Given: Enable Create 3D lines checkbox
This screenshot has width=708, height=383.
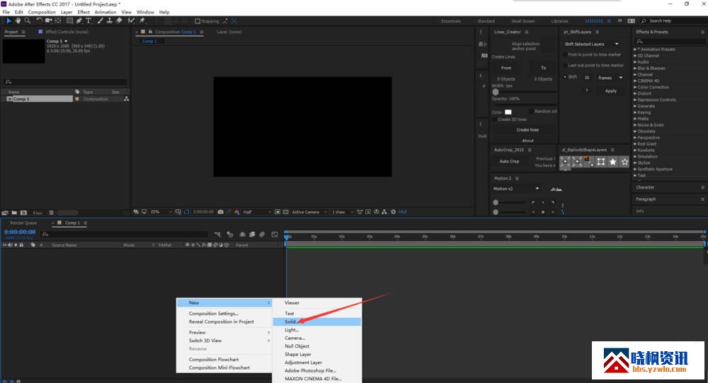Looking at the screenshot, I should click(494, 119).
